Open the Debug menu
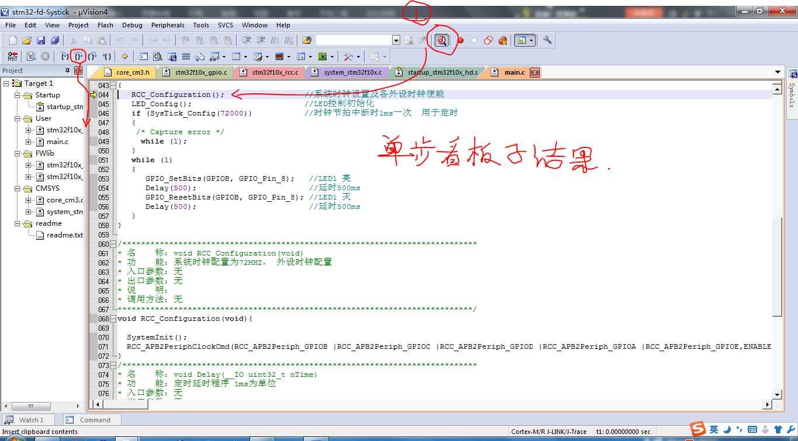 (132, 25)
